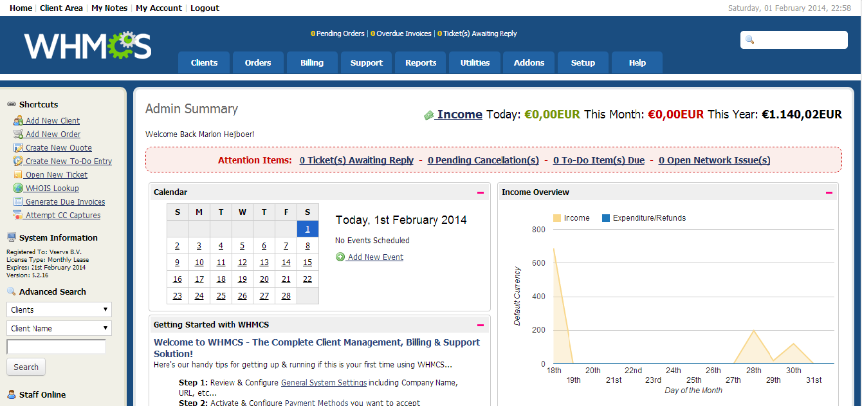This screenshot has width=862, height=406.
Task: Open the Orders menu tab
Action: click(258, 62)
